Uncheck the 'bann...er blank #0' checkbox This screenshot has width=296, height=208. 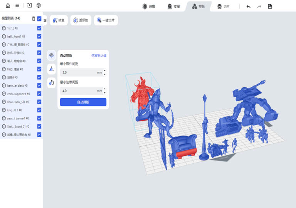(x=39, y=85)
